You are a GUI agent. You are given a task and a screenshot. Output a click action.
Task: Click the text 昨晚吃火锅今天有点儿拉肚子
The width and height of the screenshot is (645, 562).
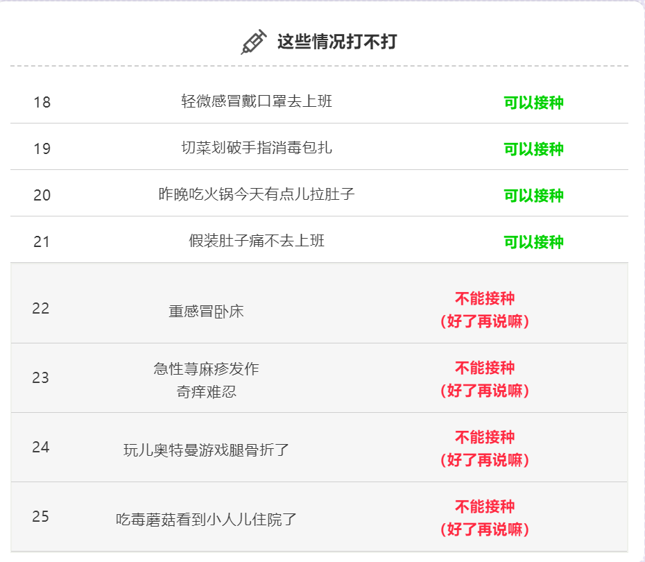[257, 194]
